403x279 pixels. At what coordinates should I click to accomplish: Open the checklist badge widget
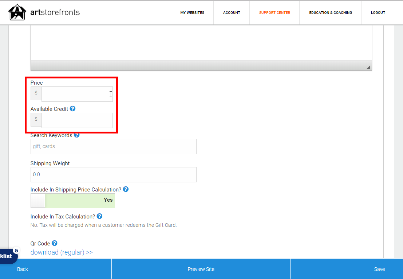click(7, 256)
